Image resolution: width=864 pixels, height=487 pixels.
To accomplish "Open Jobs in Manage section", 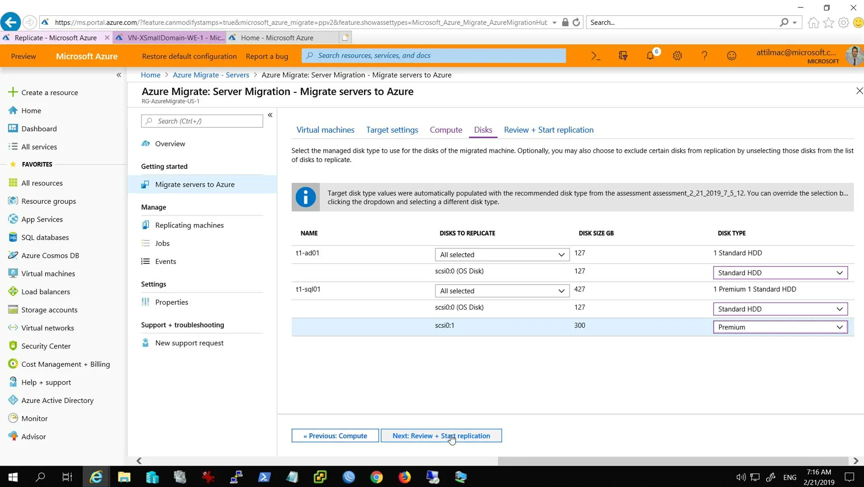I will click(162, 243).
